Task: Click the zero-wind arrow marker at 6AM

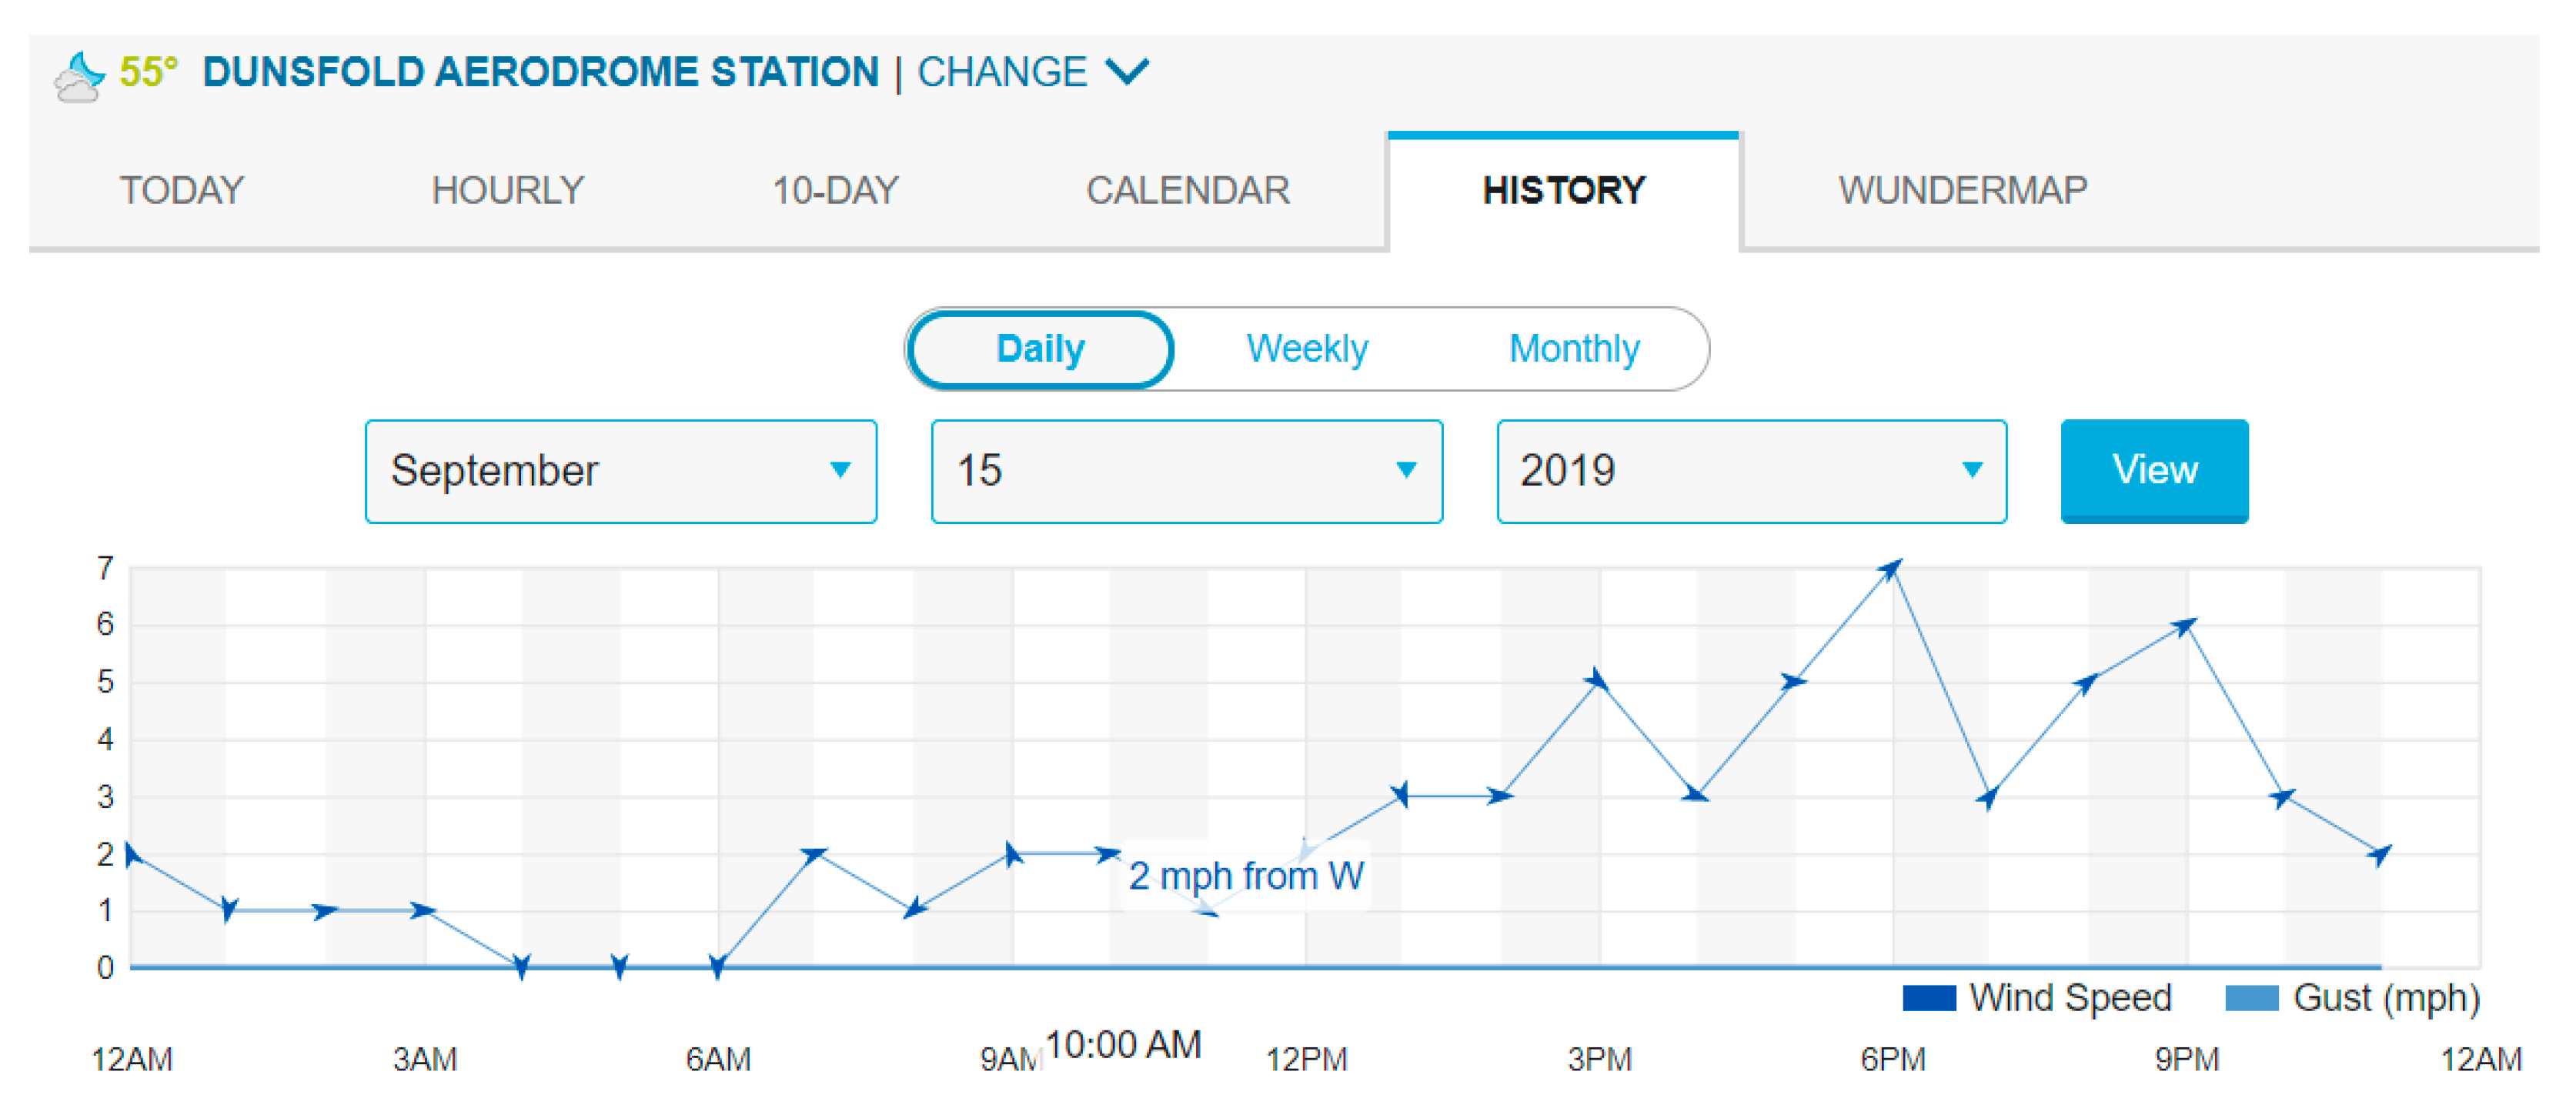Action: click(717, 966)
